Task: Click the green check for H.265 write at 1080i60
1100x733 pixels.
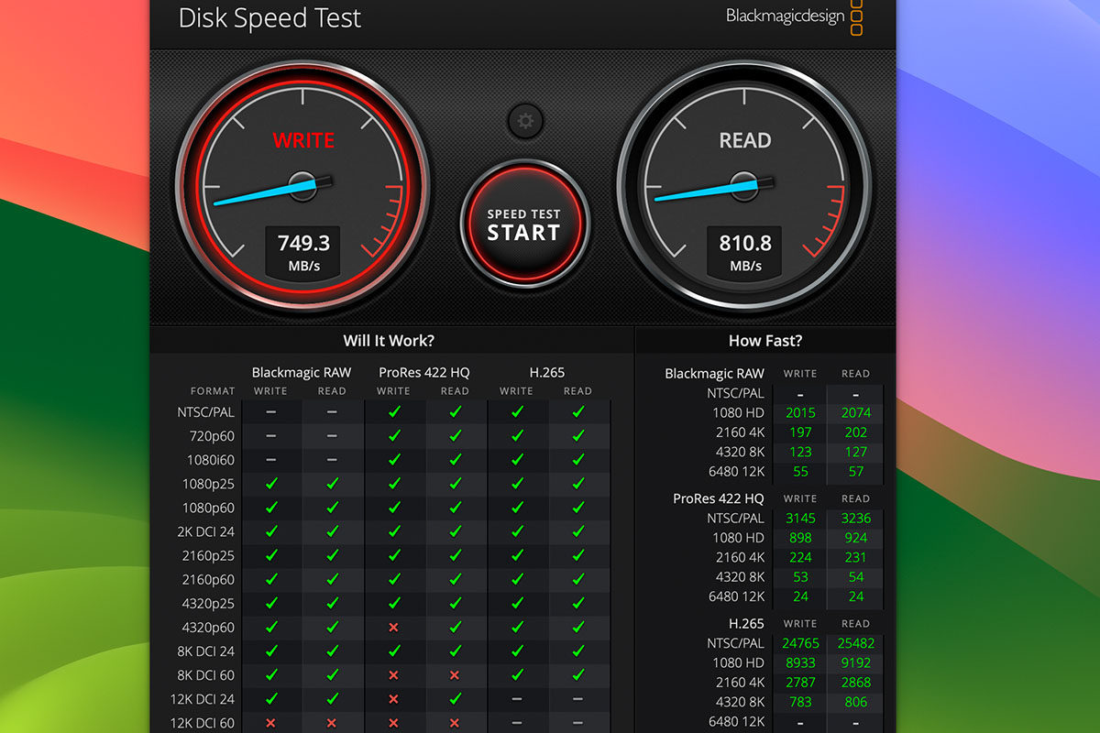Action: tap(516, 460)
